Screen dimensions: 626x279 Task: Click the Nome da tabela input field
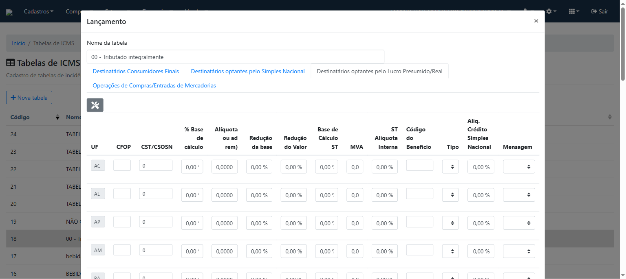(x=236, y=57)
